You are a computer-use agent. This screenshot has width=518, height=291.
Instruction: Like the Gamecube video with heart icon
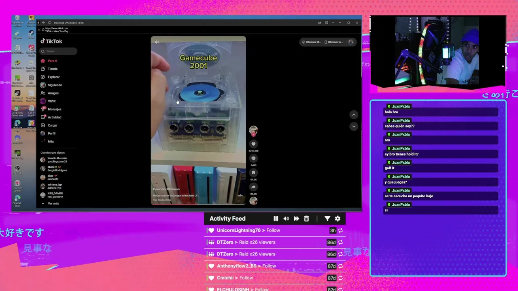(253, 144)
